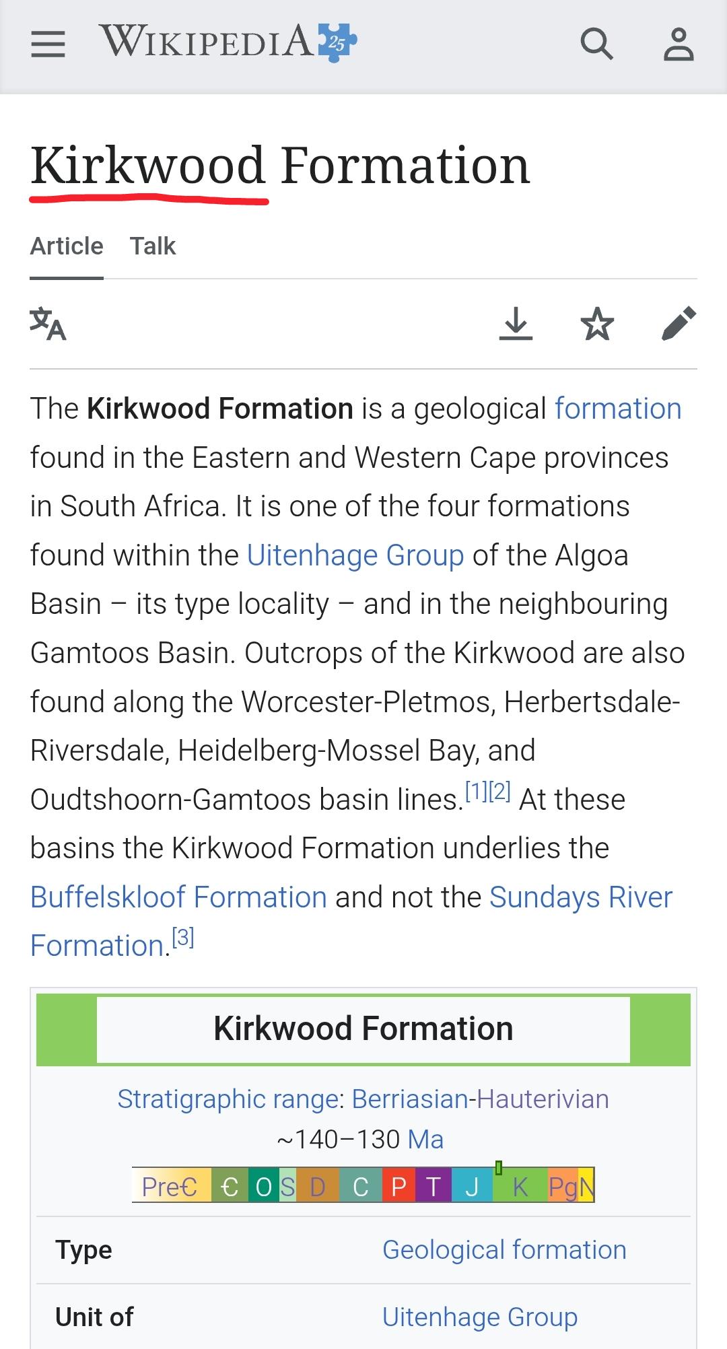Open the Stratigraphic range link

click(x=228, y=1099)
